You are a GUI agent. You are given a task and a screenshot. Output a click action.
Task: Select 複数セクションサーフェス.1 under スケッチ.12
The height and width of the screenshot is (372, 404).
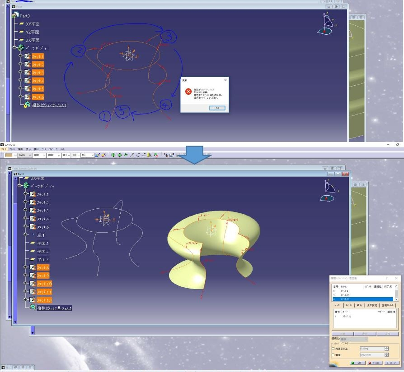[54, 308]
